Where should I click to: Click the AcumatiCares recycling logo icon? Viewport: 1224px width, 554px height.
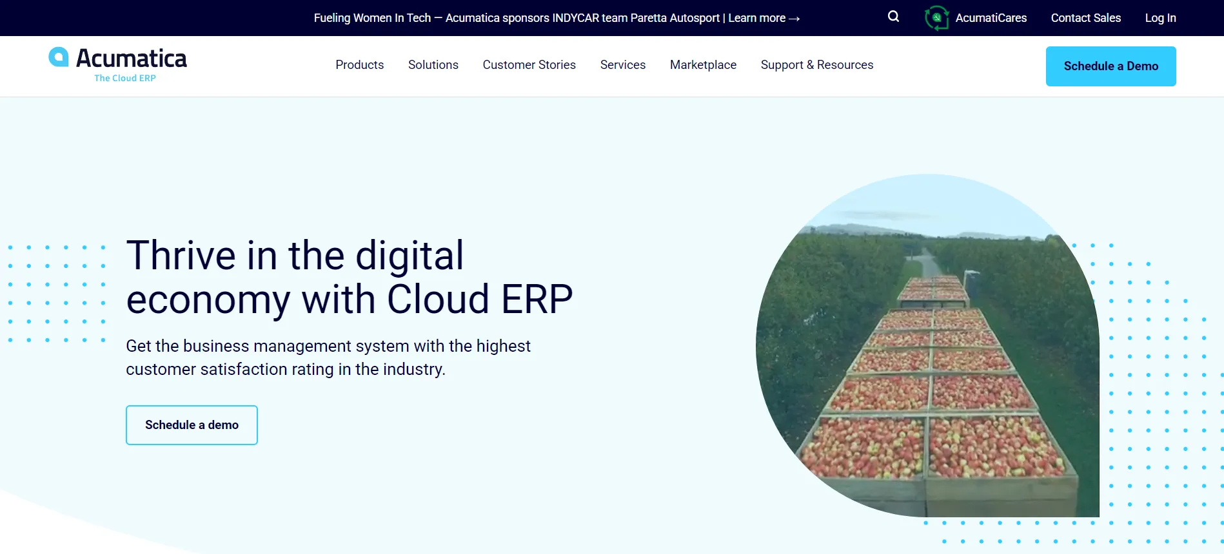click(936, 18)
